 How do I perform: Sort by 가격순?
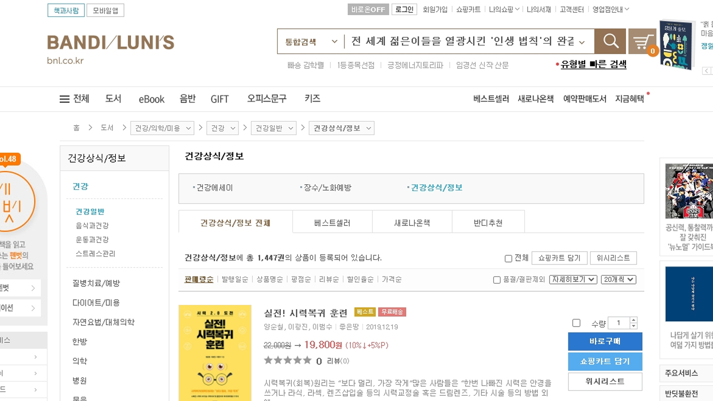pos(392,279)
